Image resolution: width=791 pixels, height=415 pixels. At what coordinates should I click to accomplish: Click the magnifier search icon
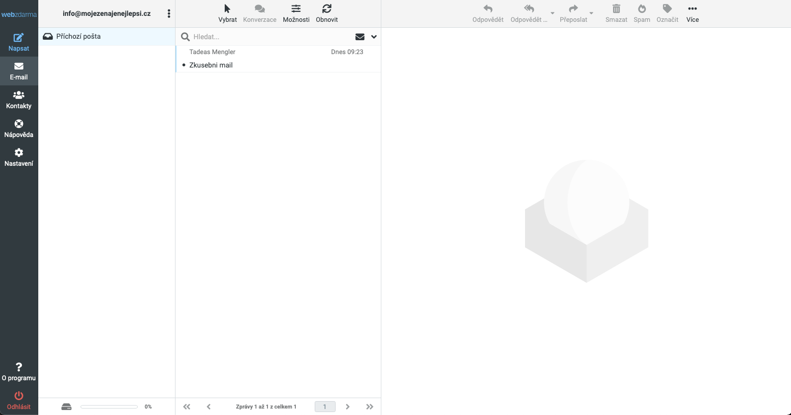(x=185, y=37)
